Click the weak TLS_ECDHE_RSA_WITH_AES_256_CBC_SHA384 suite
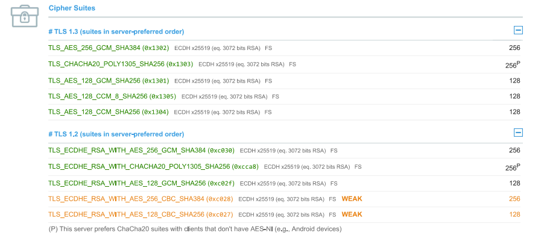This screenshot has height=250, width=544. tap(141, 199)
